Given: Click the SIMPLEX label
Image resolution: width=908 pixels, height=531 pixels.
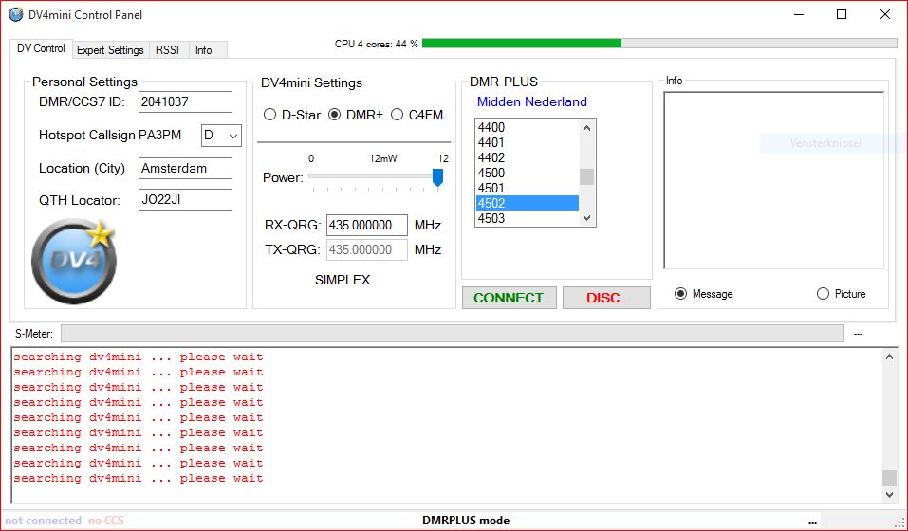Looking at the screenshot, I should [x=343, y=280].
